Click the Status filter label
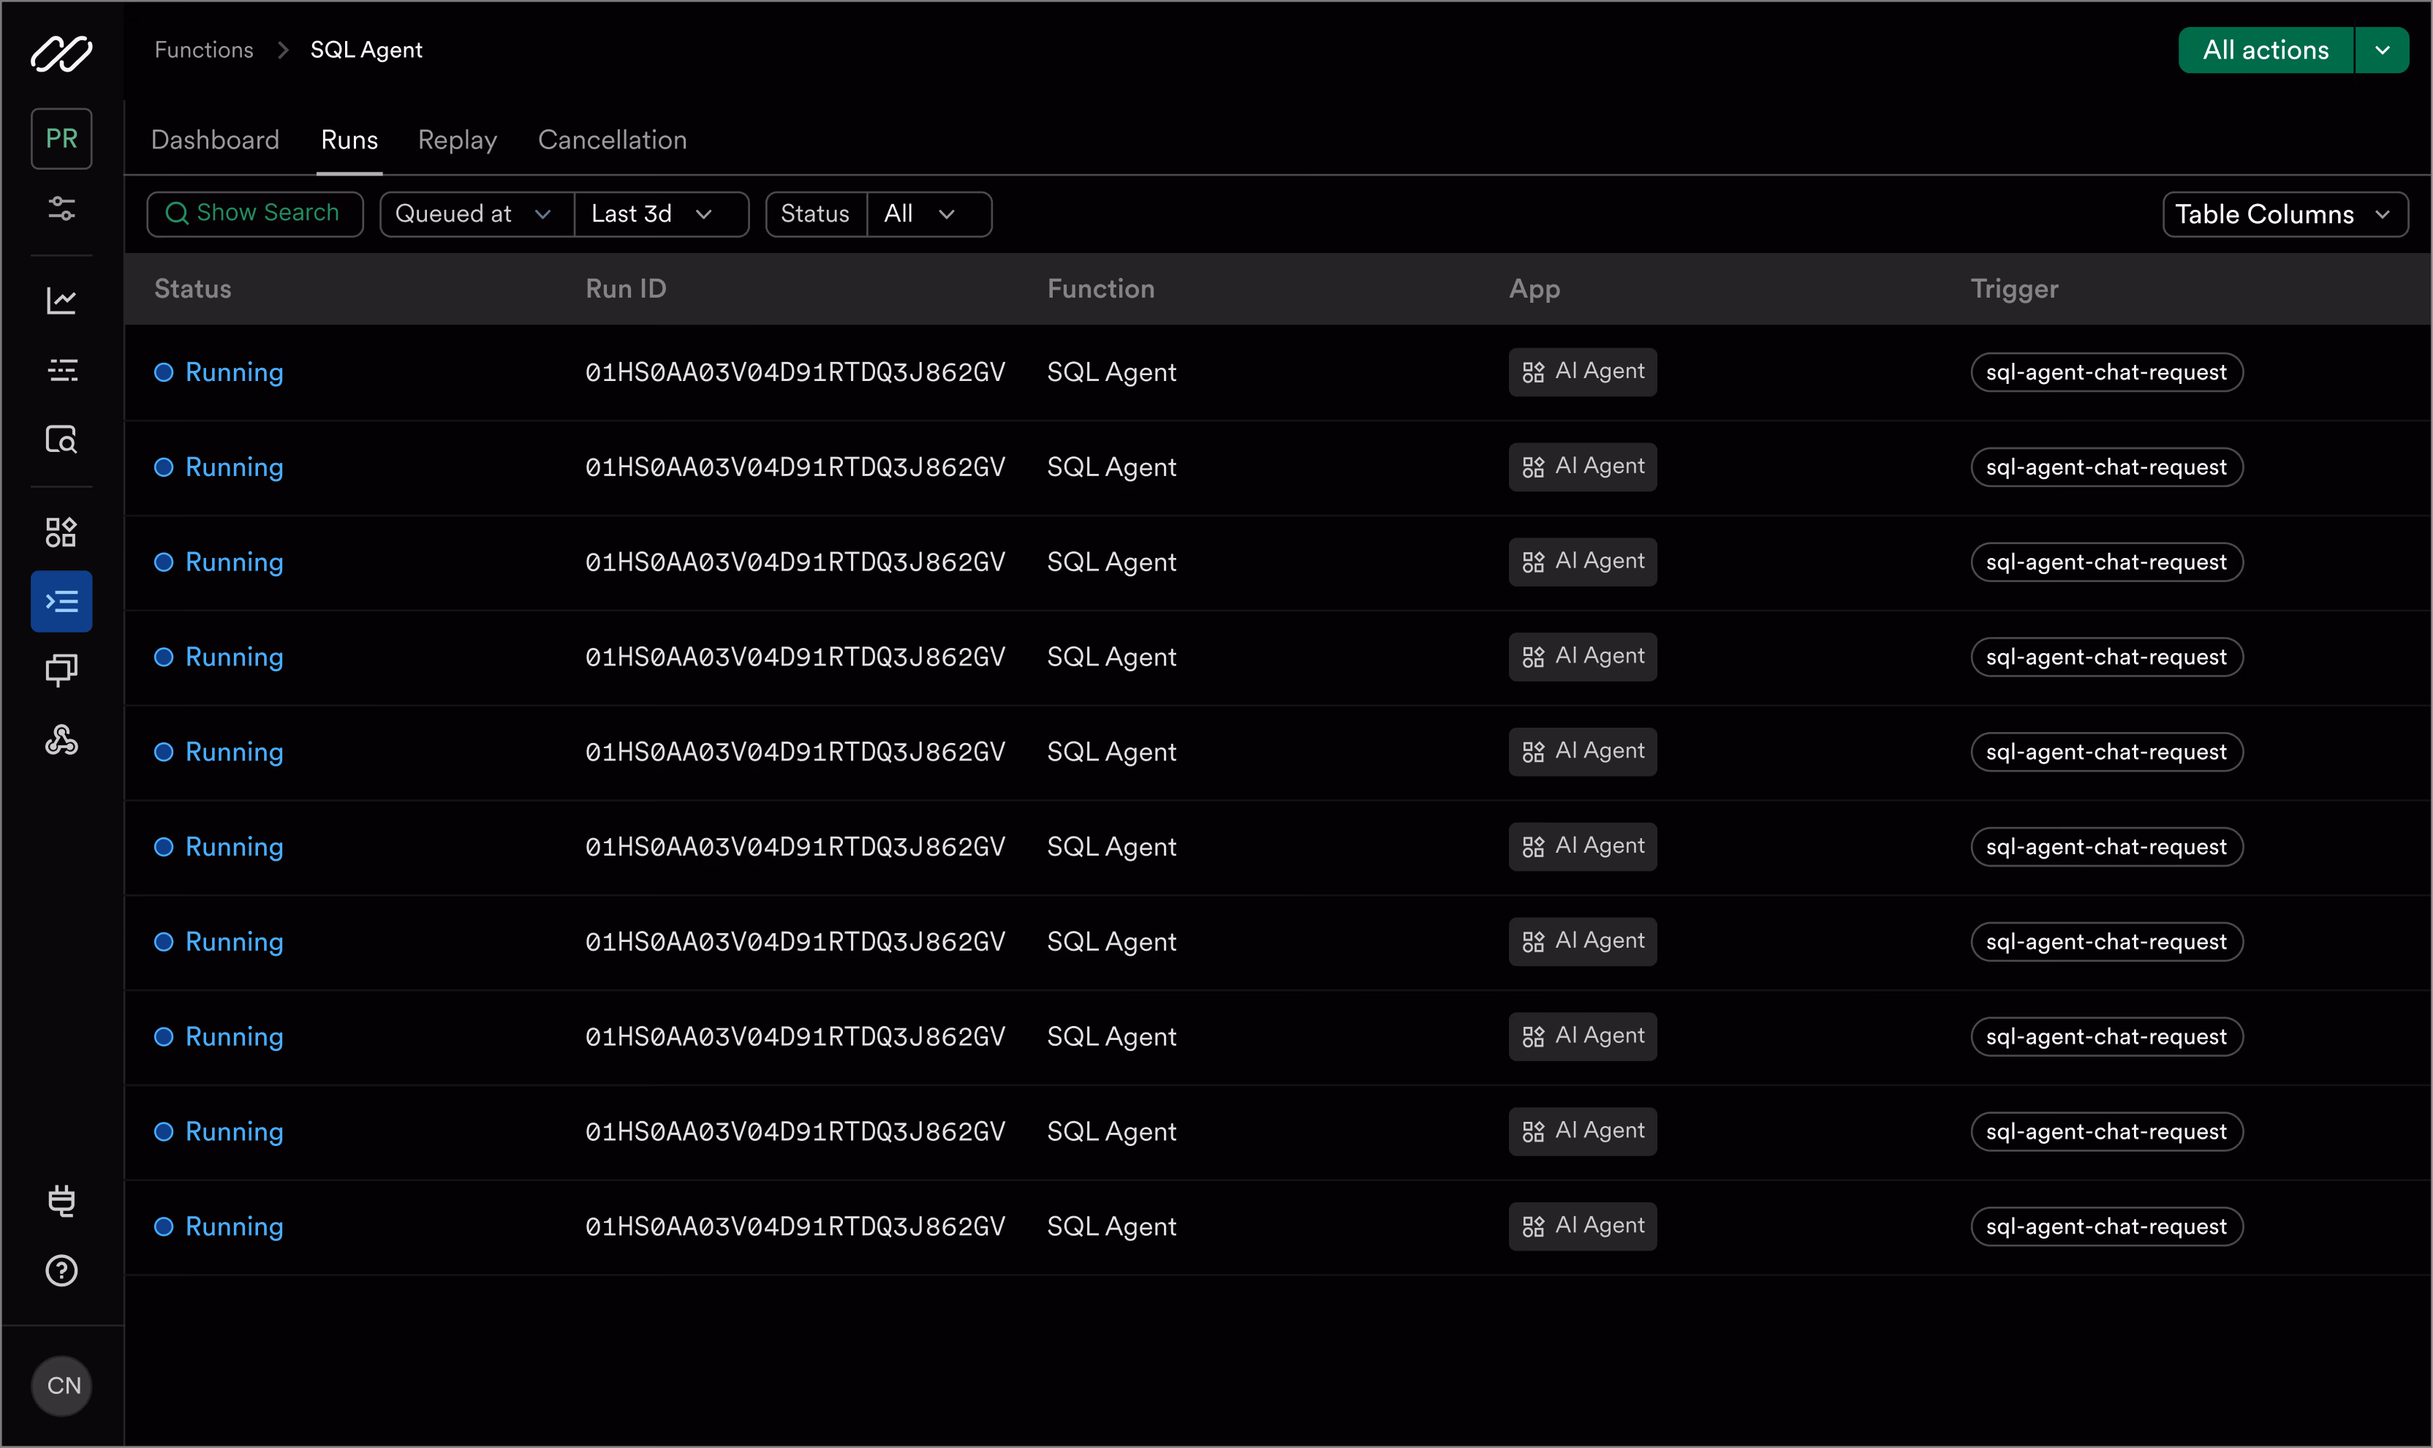Viewport: 2433px width, 1448px height. (815, 214)
